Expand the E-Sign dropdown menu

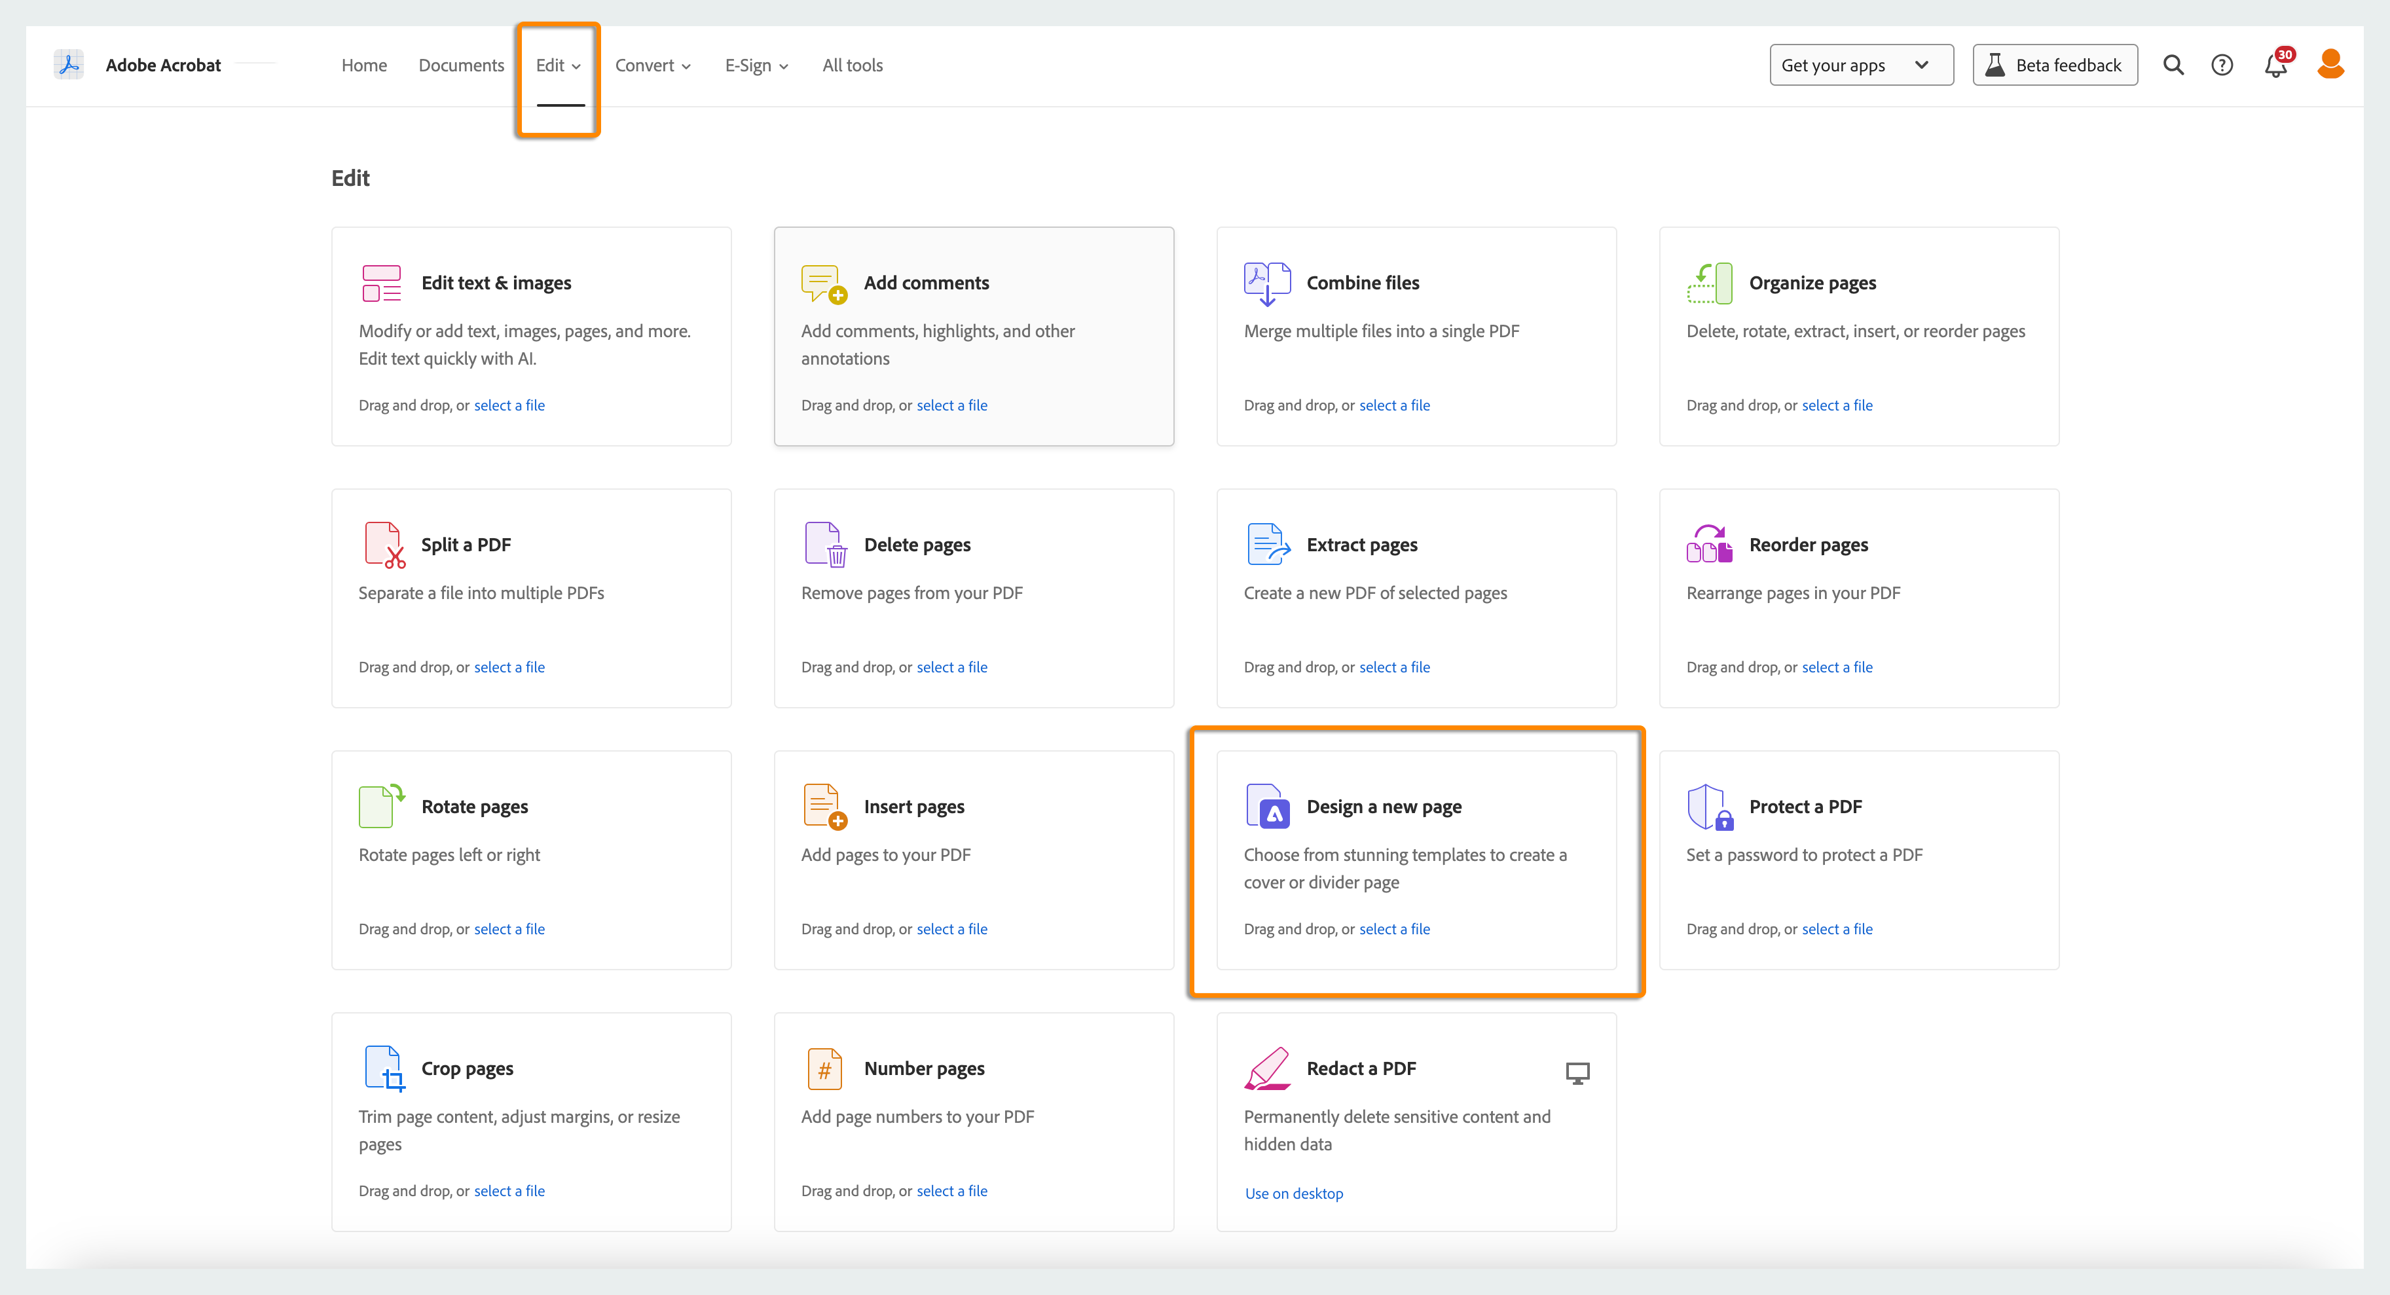[x=757, y=66]
